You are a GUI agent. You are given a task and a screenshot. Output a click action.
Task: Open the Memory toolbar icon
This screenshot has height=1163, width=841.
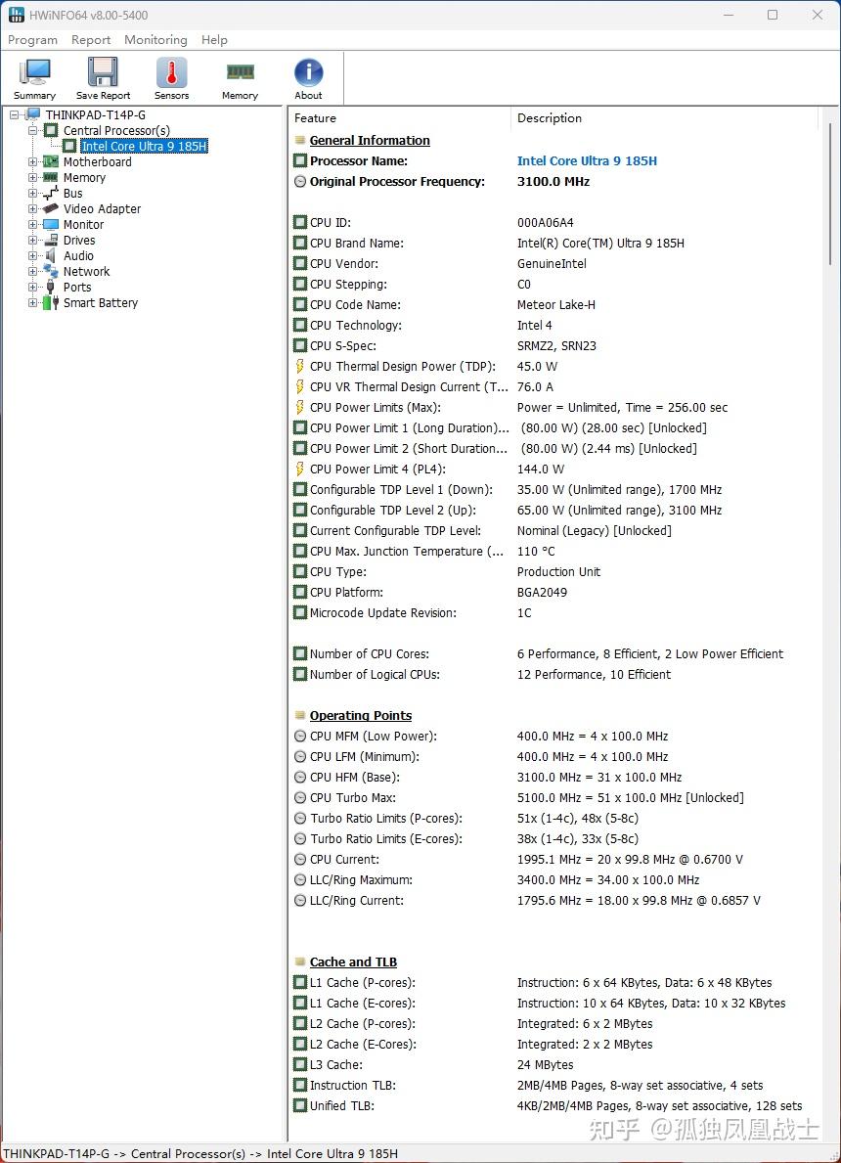(240, 72)
